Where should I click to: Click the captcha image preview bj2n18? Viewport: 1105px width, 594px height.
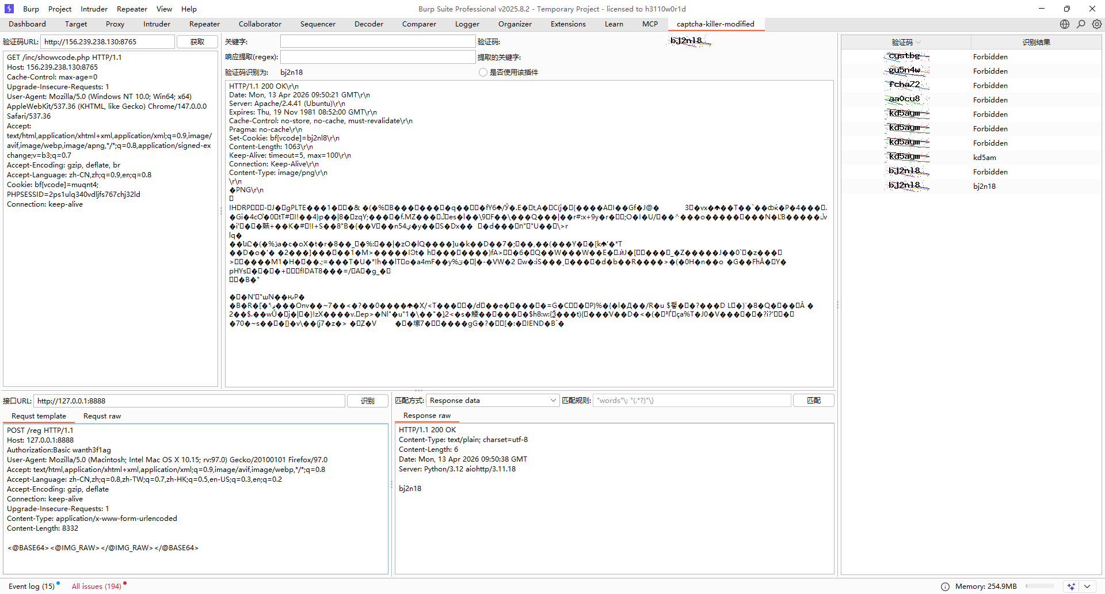[689, 41]
